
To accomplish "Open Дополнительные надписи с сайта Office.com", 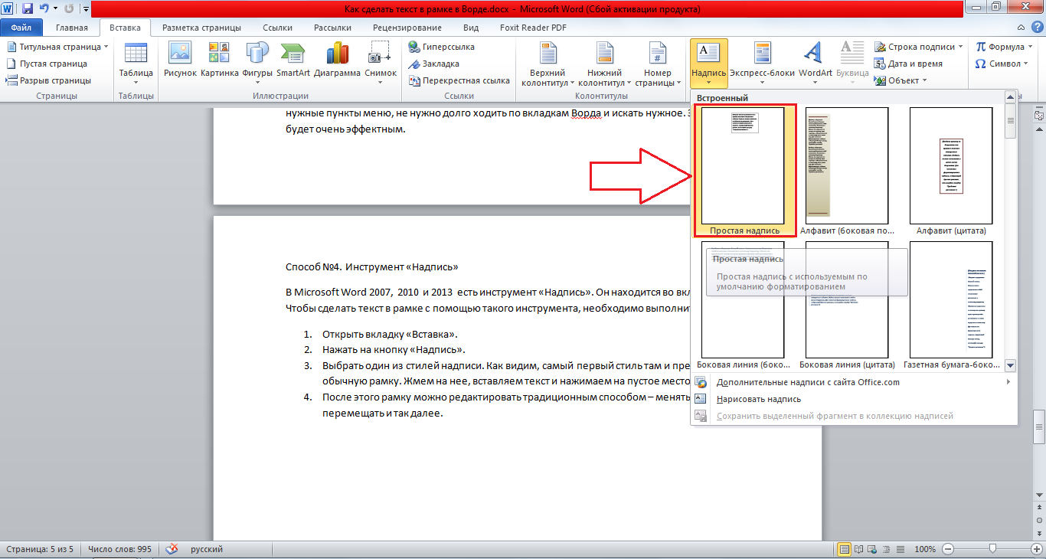I will [808, 382].
